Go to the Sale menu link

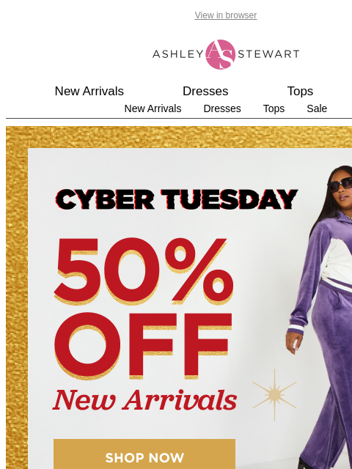click(x=317, y=108)
